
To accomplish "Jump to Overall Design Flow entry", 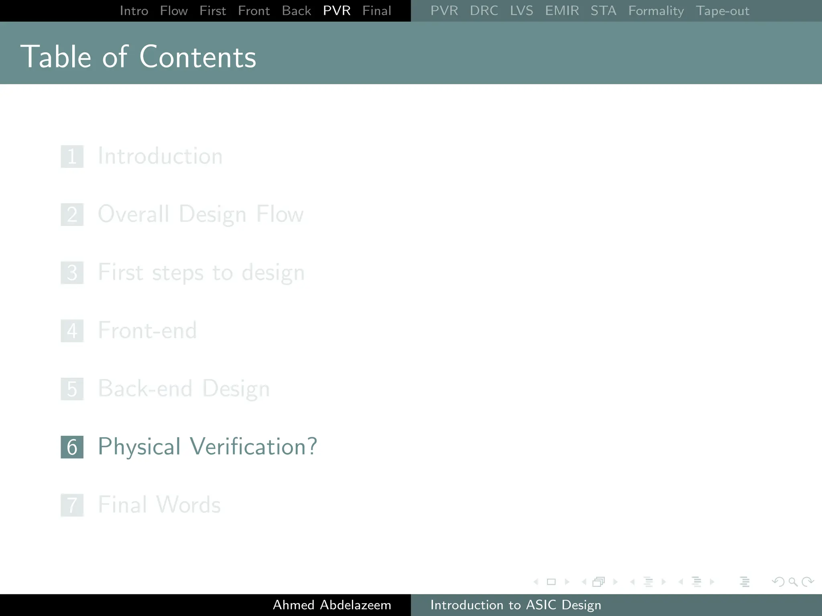I will click(201, 214).
